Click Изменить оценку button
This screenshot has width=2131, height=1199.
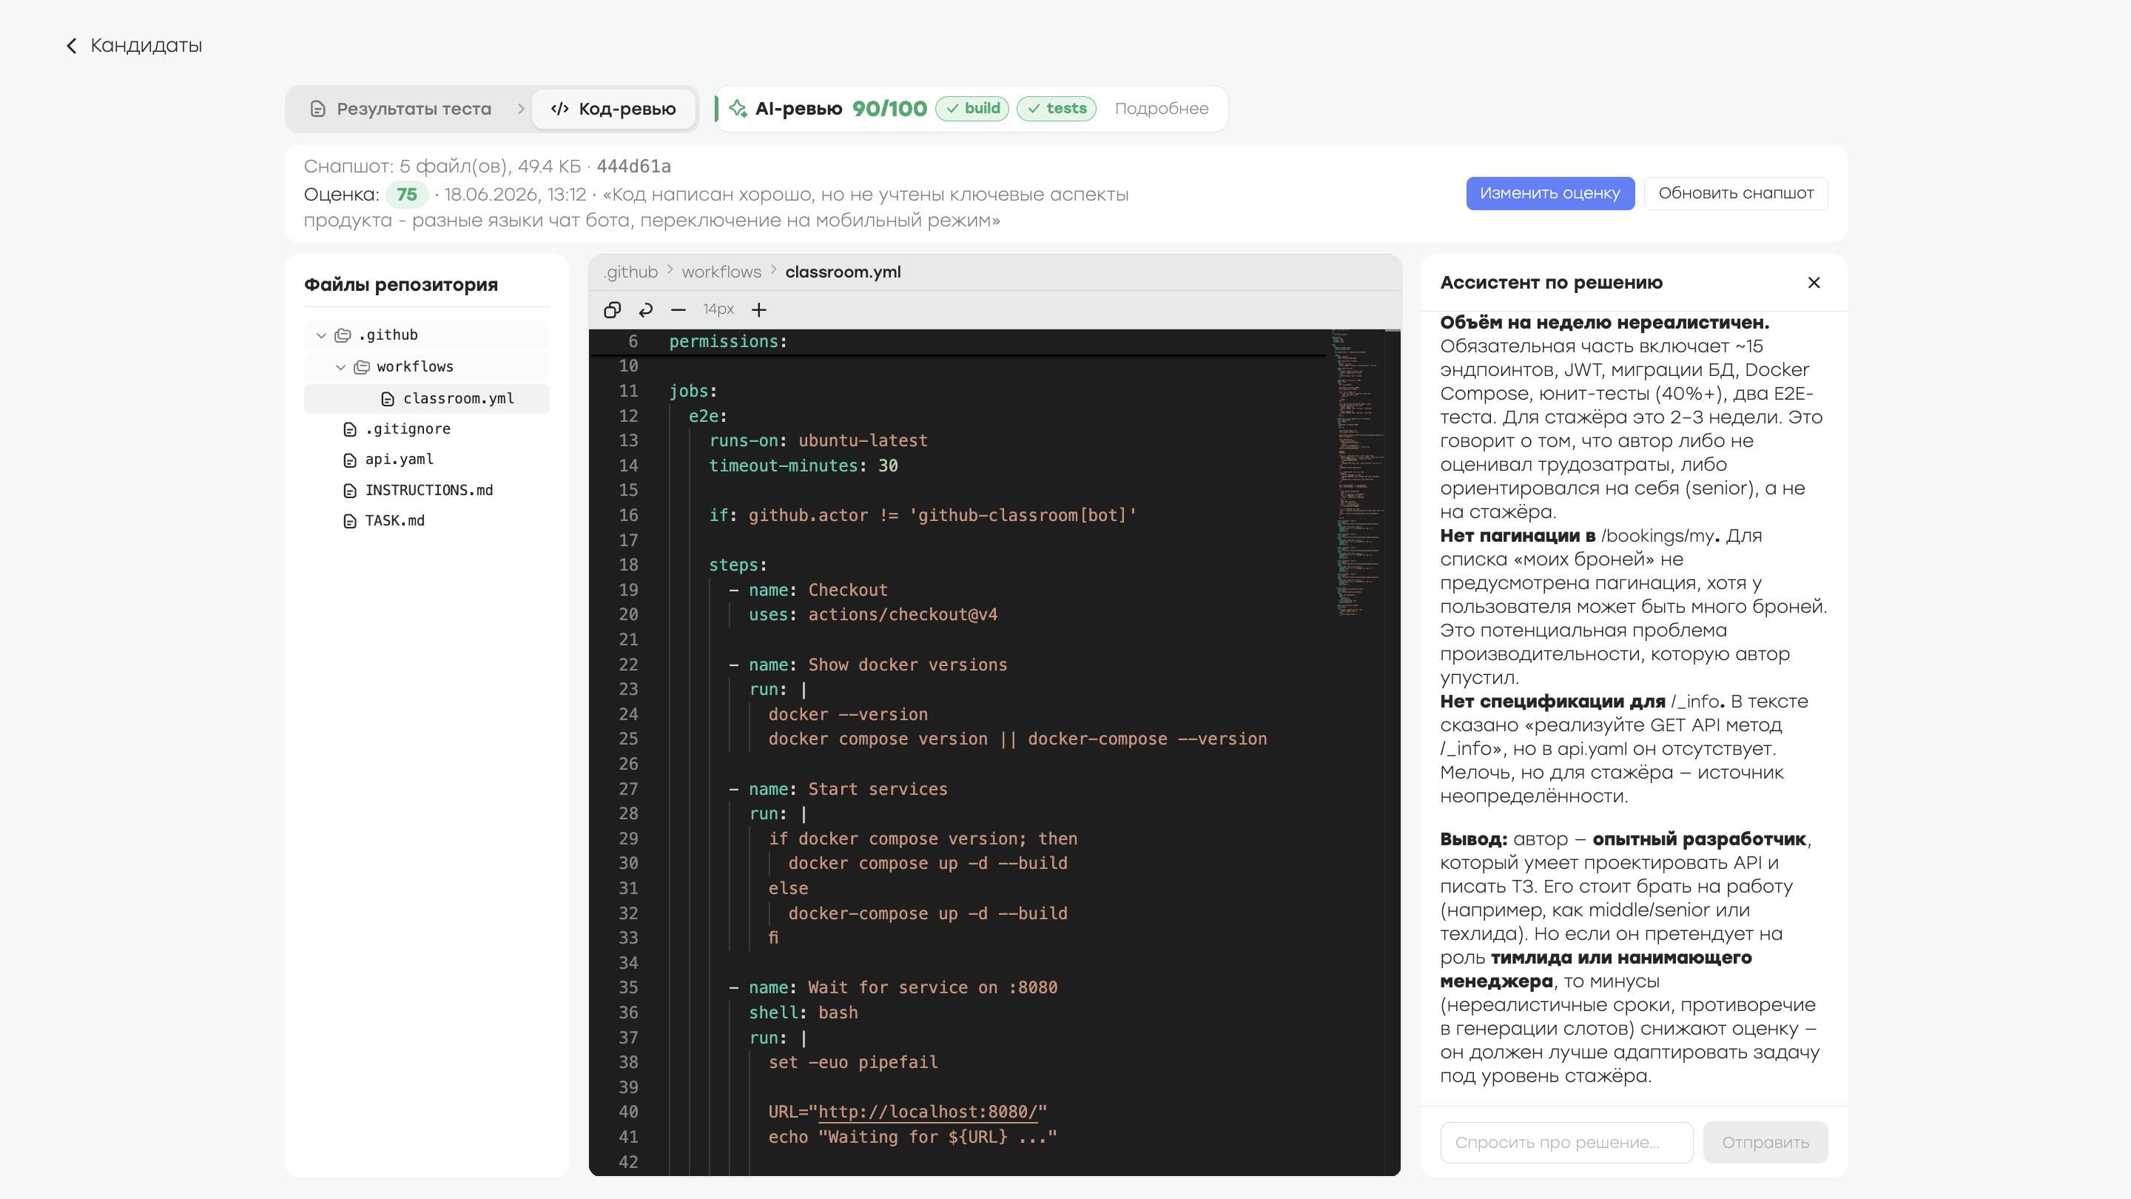(1550, 192)
